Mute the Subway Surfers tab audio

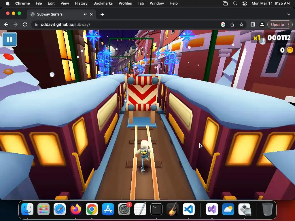pos(85,14)
